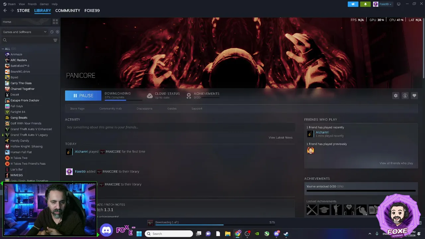Open Task View in taskbar
Image resolution: width=425 pixels, height=239 pixels.
coord(199,234)
